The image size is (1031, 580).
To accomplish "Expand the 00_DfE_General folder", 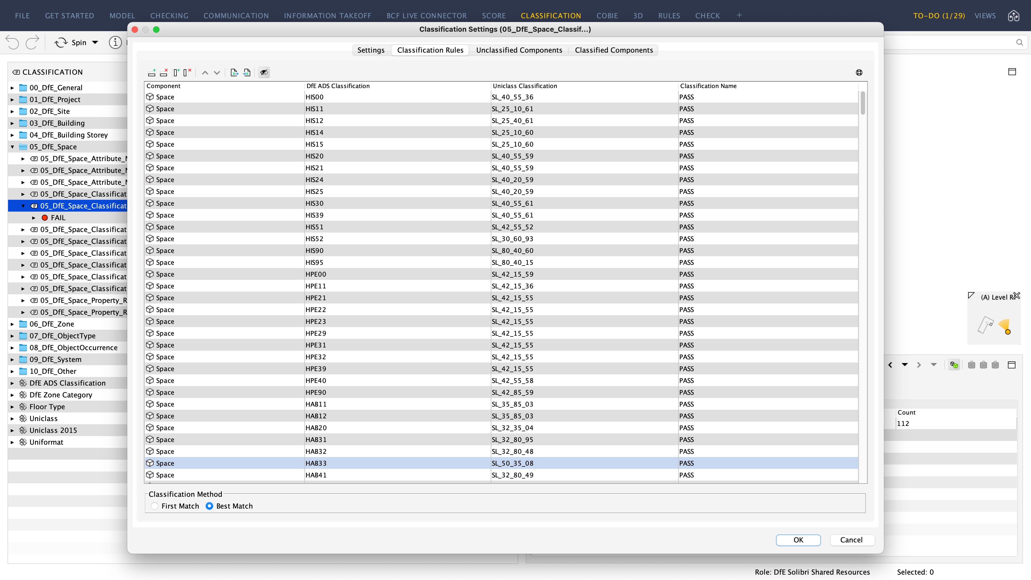I will tap(12, 88).
